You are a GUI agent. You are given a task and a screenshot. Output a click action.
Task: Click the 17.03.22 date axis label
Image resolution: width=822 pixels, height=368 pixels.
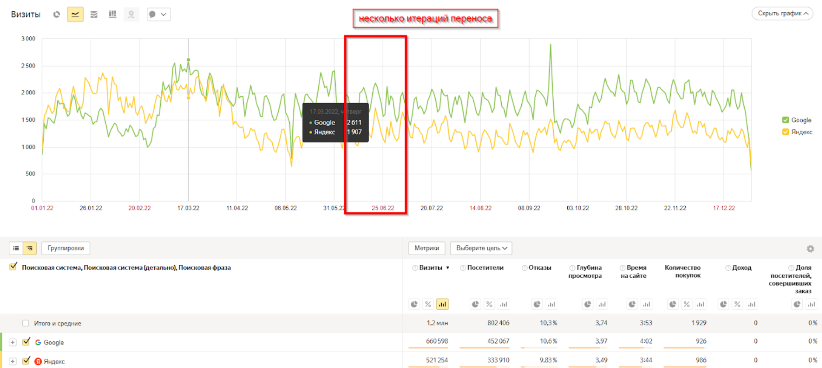[x=188, y=208]
